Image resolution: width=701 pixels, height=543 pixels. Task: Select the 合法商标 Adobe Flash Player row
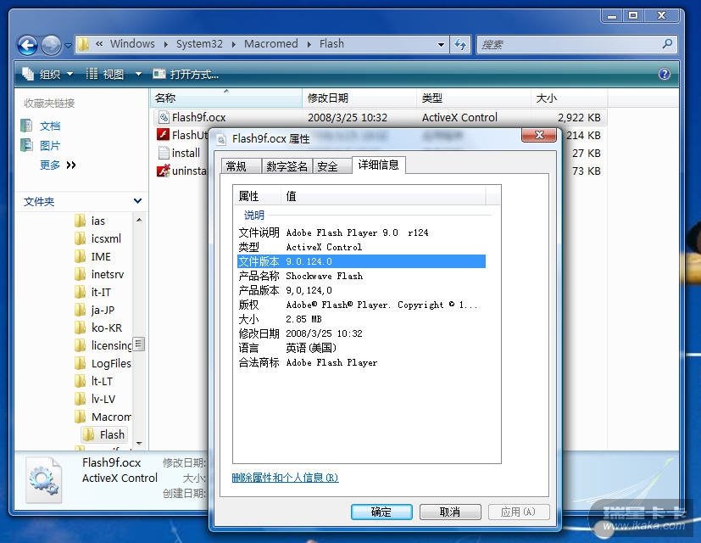click(361, 362)
